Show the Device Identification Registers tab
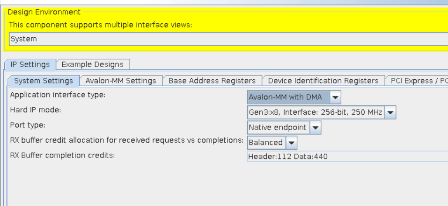The image size is (448, 206). point(323,81)
